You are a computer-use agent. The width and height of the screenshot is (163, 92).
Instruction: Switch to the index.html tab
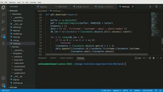click(62, 7)
